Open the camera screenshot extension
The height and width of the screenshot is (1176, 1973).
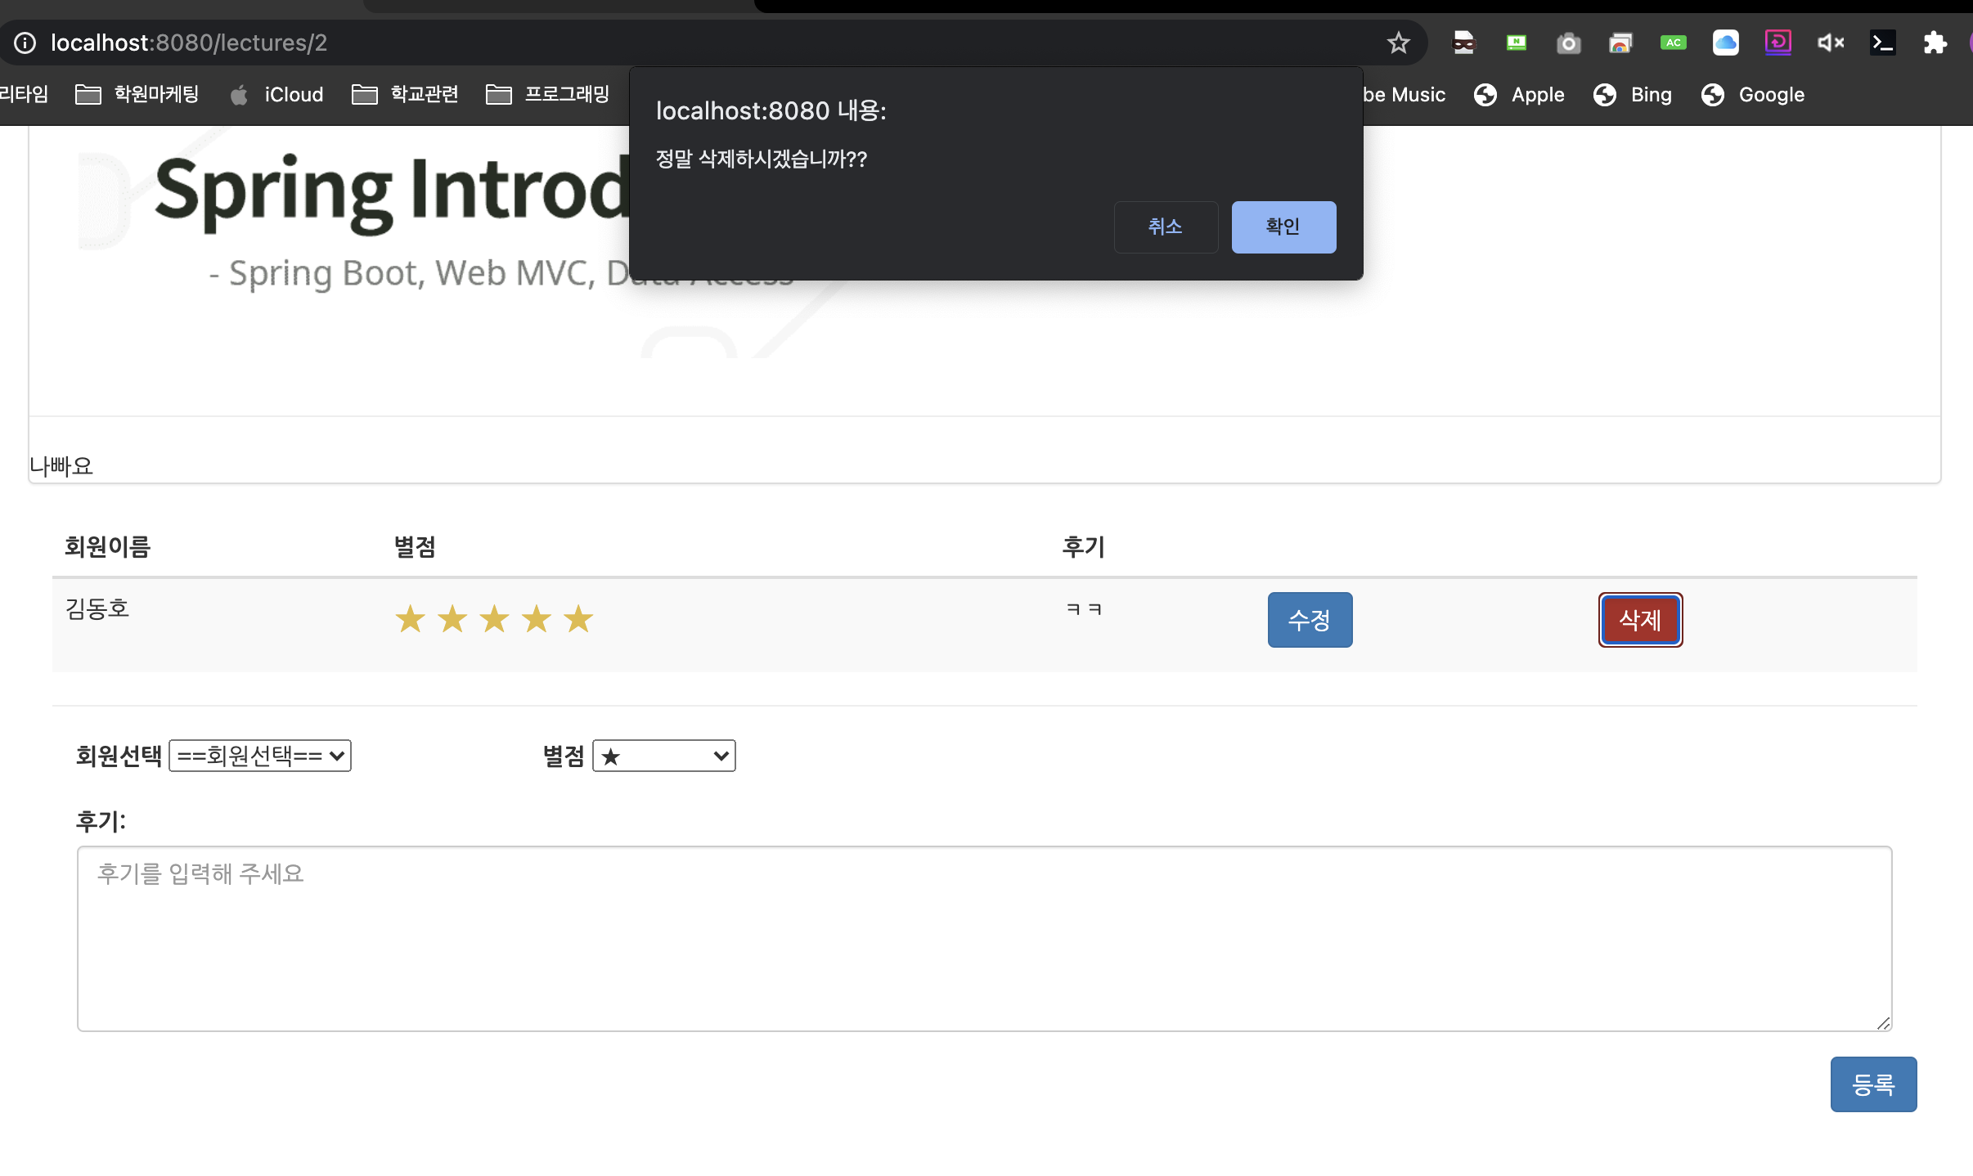(1568, 43)
